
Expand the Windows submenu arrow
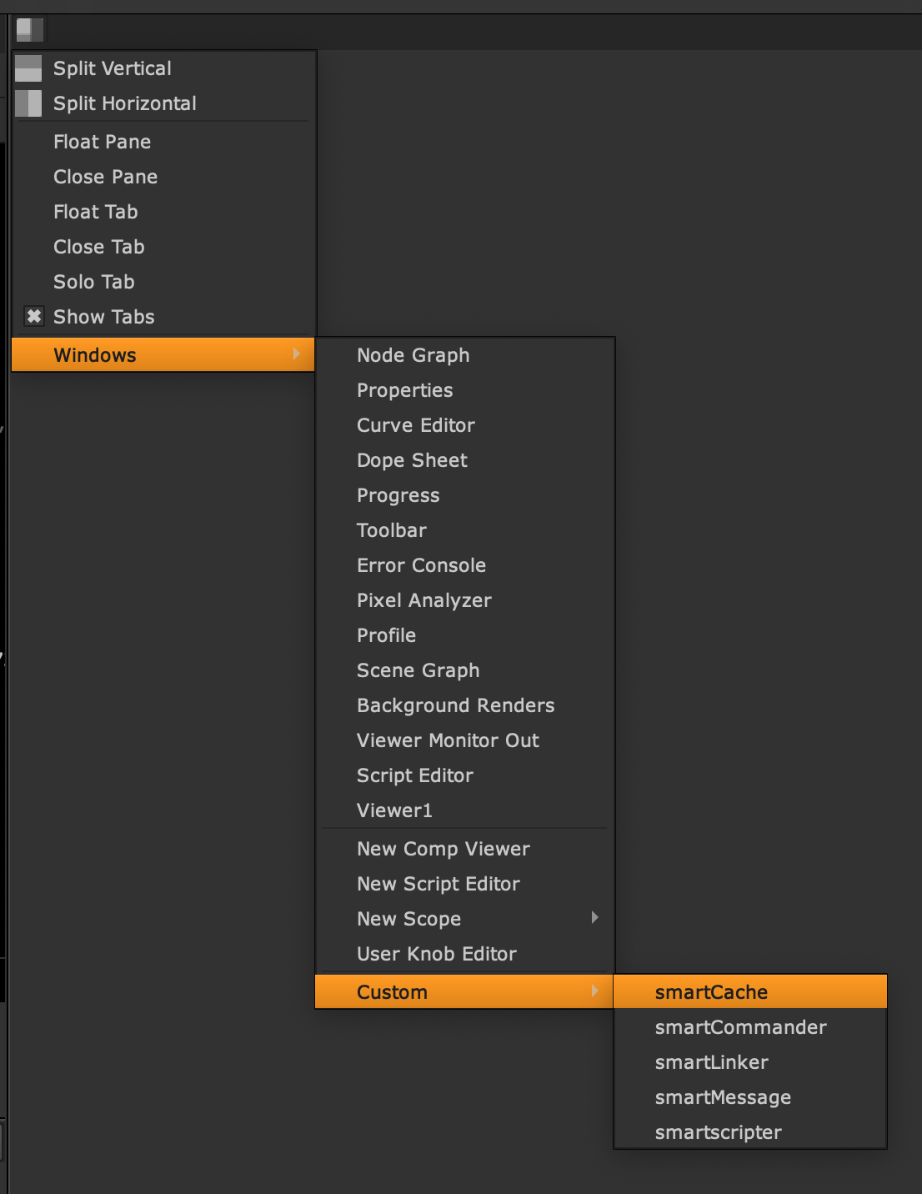pos(296,354)
